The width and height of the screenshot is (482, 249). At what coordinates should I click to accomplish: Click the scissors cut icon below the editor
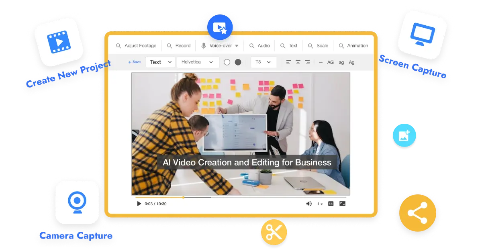(x=274, y=232)
